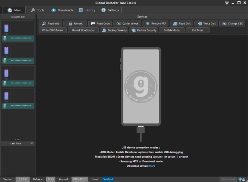Expand the Last Jobs panel chevron
Viewport: 248px width, 182px height.
tap(32, 143)
